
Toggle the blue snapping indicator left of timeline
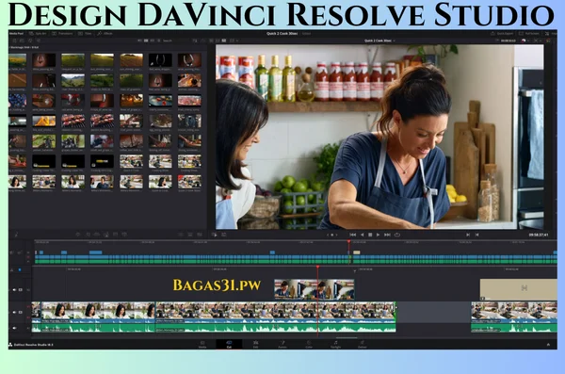[x=20, y=269]
